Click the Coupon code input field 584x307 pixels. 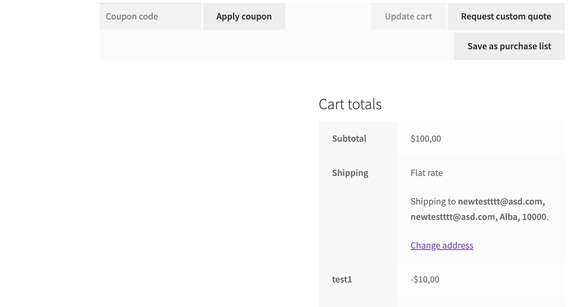click(150, 17)
